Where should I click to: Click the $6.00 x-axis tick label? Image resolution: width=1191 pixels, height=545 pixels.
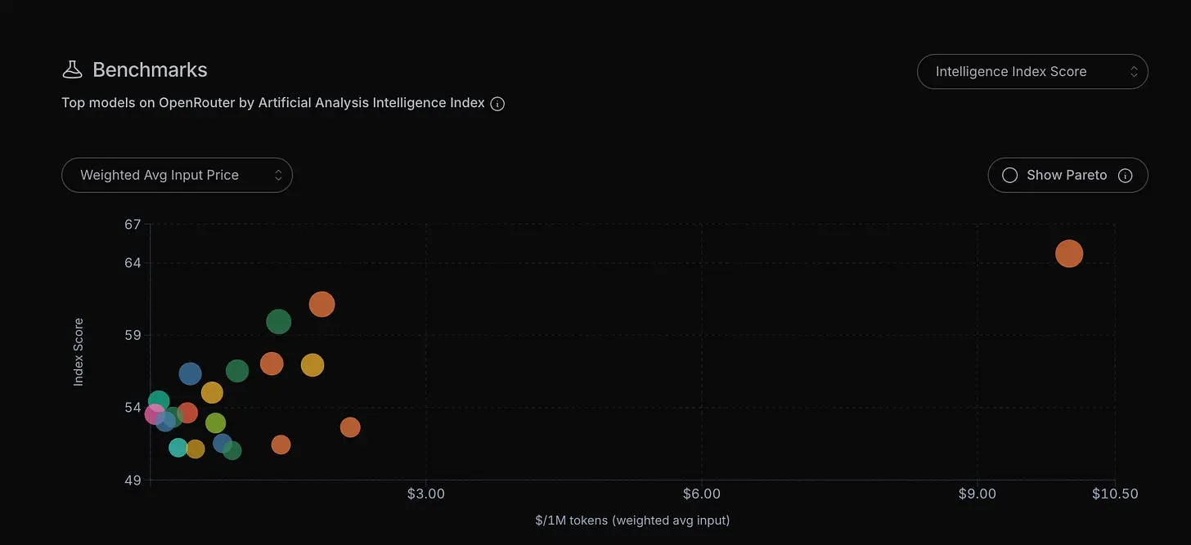[701, 494]
